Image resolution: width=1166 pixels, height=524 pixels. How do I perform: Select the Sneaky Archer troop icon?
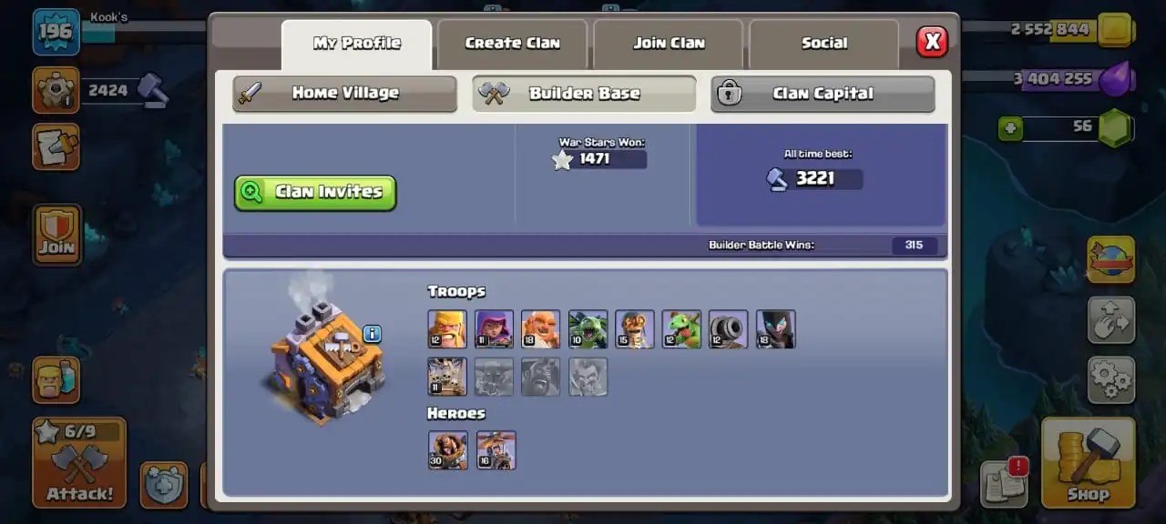[x=494, y=328]
